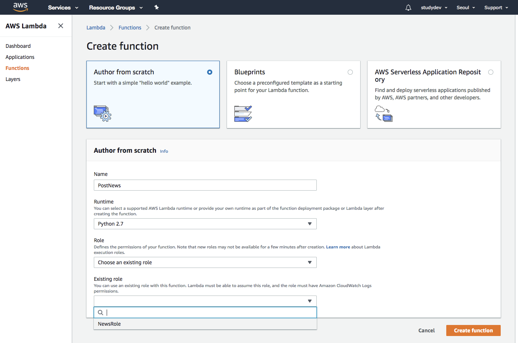This screenshot has width=518, height=343.
Task: Open the Support dropdown
Action: (x=496, y=7)
